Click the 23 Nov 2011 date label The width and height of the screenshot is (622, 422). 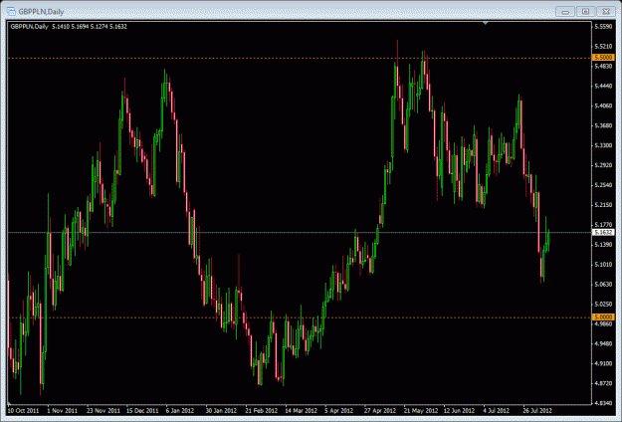104,410
